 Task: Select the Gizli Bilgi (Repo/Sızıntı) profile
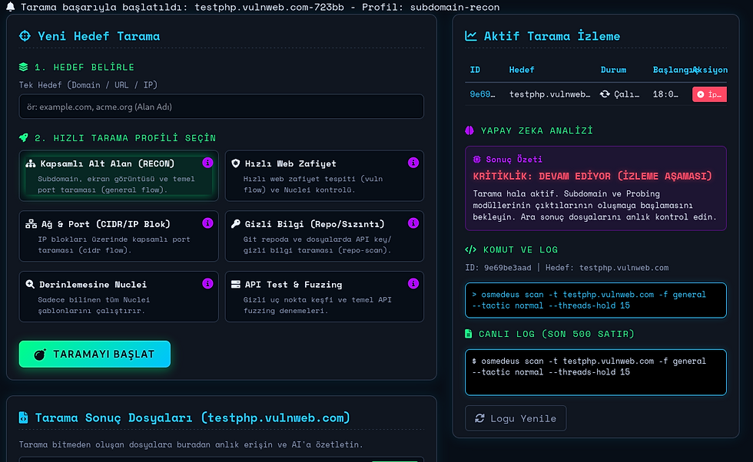coord(324,236)
